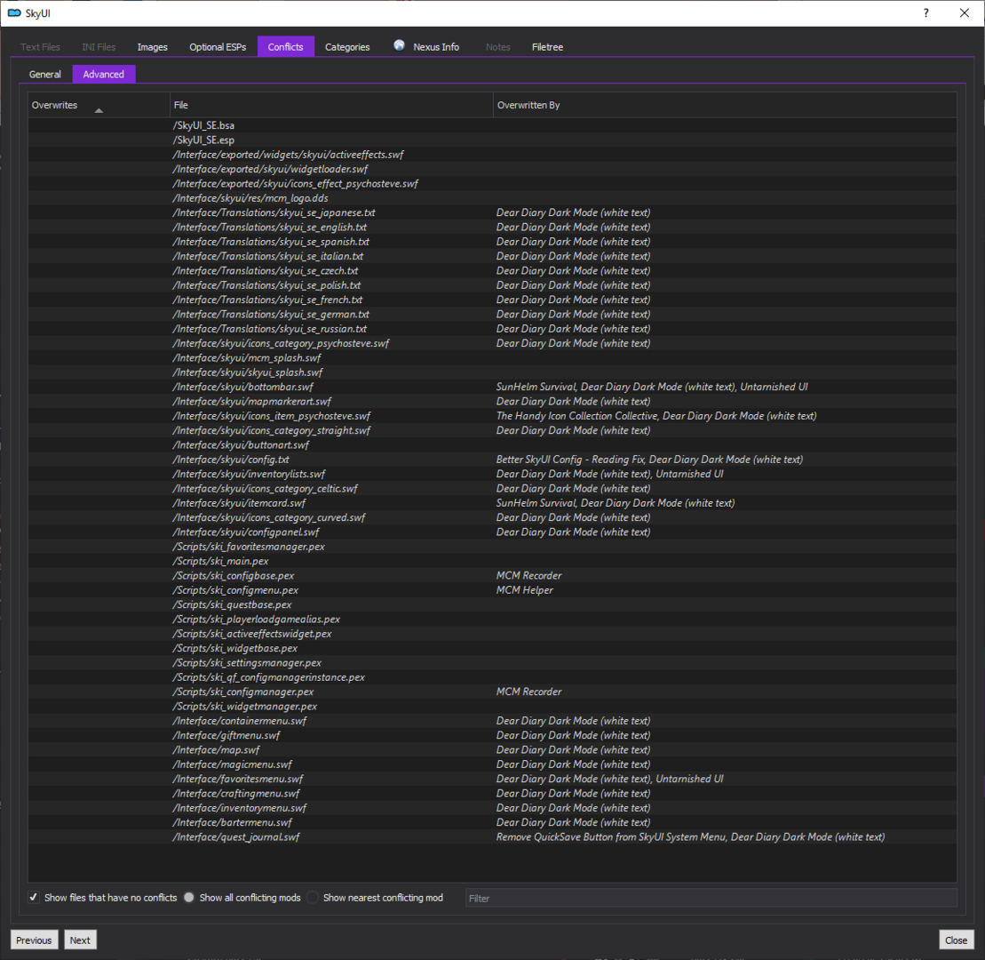Image resolution: width=985 pixels, height=960 pixels.
Task: Select the itemcard.swf file row
Action: click(492, 503)
